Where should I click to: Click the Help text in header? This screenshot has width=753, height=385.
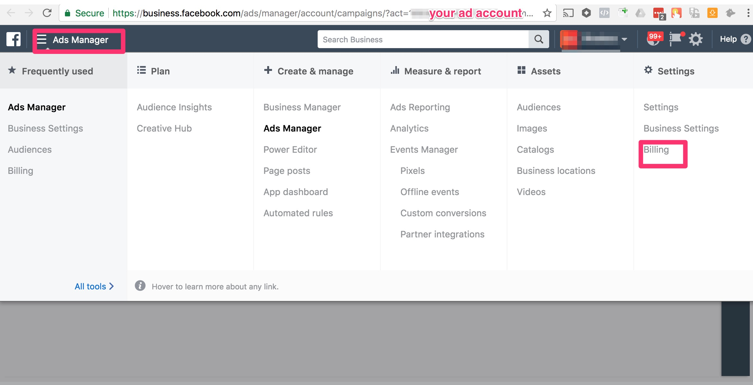[x=728, y=39]
